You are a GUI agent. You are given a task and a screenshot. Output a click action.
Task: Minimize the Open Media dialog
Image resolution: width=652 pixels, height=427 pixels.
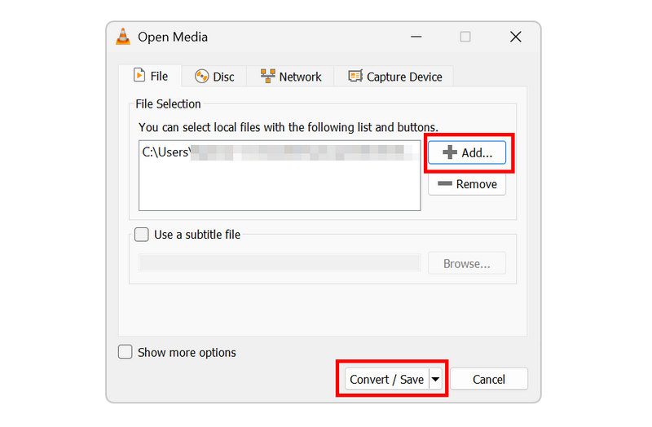pyautogui.click(x=416, y=37)
